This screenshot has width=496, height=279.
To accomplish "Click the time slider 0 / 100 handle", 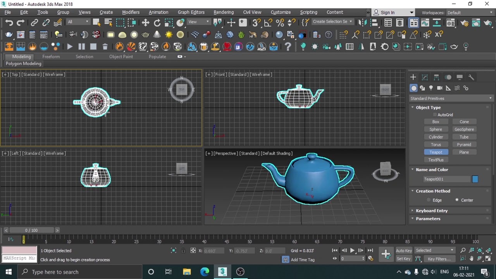I will click(x=31, y=230).
